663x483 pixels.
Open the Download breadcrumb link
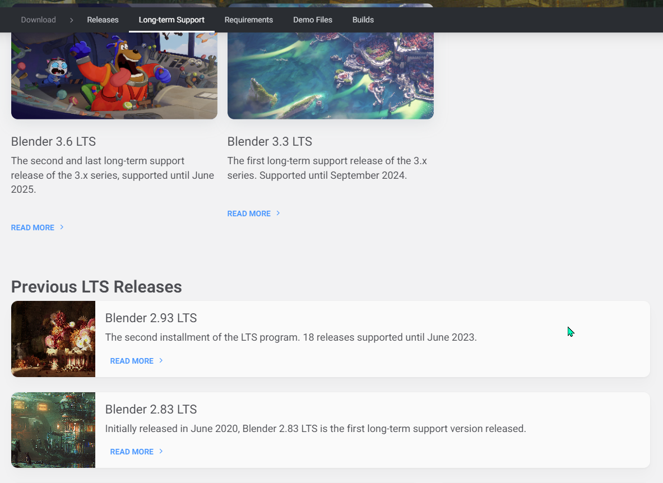pos(39,20)
